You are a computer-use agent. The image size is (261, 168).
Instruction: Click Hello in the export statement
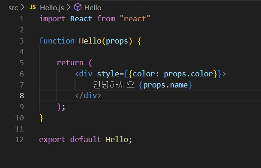point(117,139)
